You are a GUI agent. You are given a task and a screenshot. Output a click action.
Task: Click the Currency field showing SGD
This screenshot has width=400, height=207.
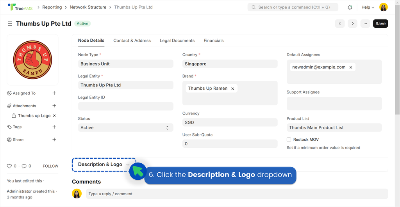tap(230, 122)
